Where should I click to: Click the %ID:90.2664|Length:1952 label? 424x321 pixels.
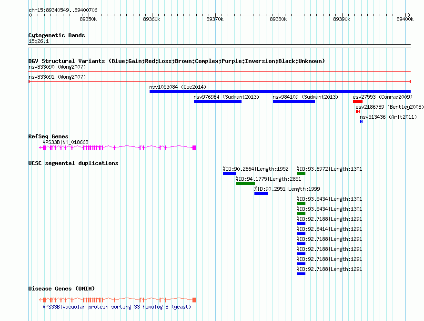(255, 169)
